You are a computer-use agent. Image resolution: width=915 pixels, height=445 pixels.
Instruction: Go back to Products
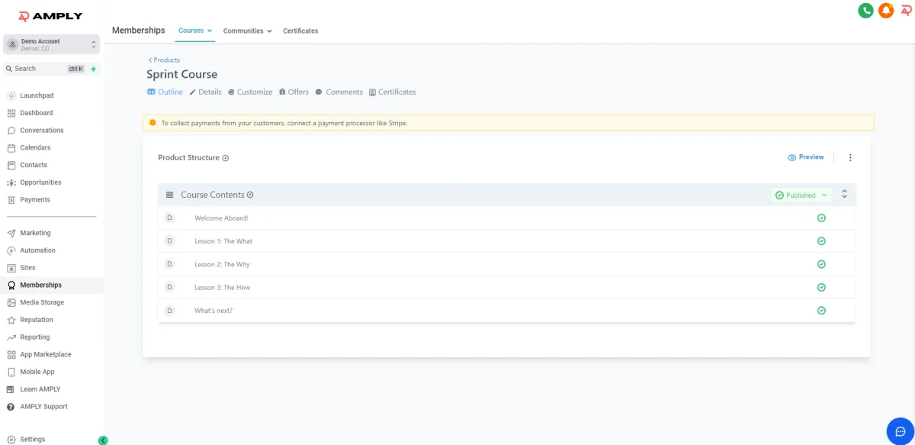click(x=164, y=60)
